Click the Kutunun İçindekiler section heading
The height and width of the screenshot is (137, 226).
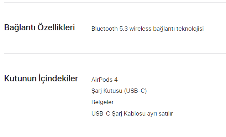(x=41, y=78)
